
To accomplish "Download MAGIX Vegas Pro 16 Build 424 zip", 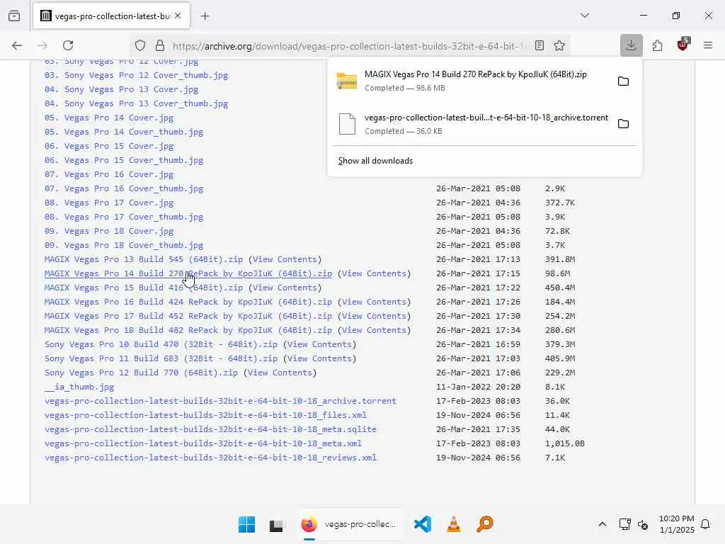I will [x=188, y=302].
